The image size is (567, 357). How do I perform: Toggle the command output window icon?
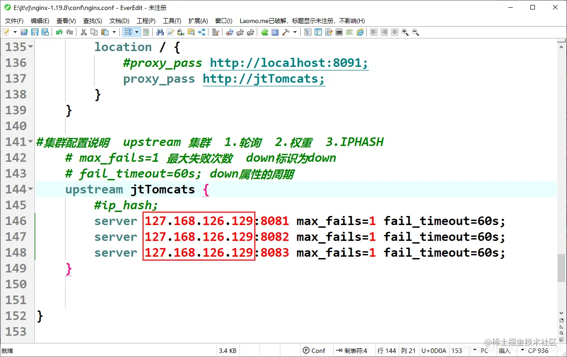pyautogui.click(x=339, y=32)
